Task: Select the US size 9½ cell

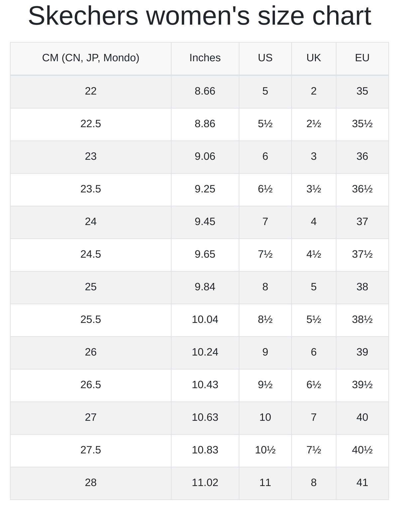Action: click(x=265, y=385)
